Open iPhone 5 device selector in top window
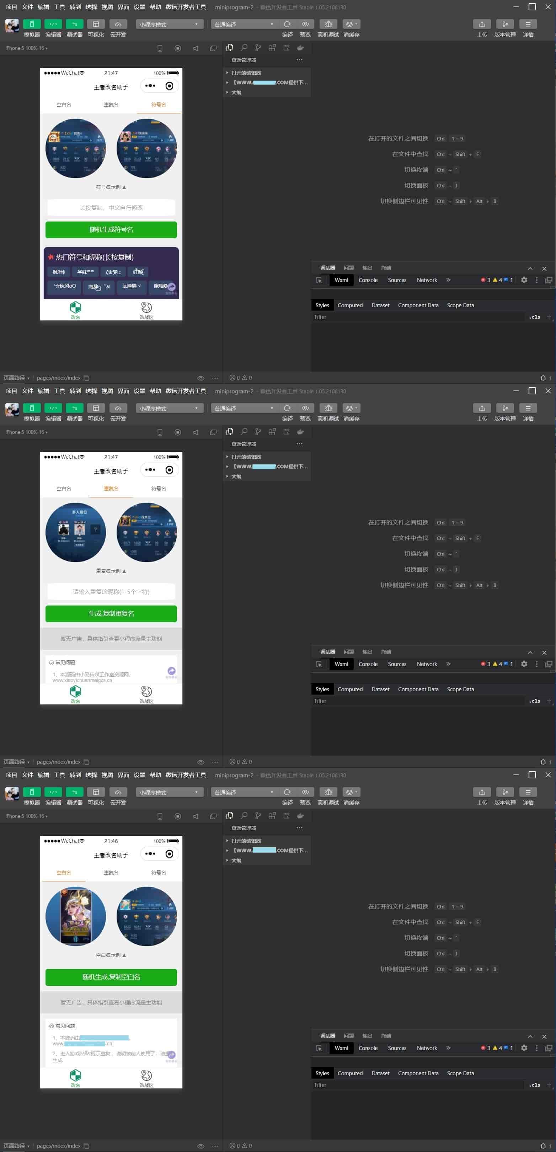The height and width of the screenshot is (1152, 556). [26, 48]
